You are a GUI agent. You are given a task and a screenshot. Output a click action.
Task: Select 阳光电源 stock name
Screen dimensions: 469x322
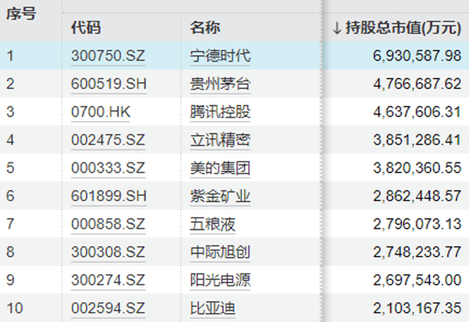point(219,280)
